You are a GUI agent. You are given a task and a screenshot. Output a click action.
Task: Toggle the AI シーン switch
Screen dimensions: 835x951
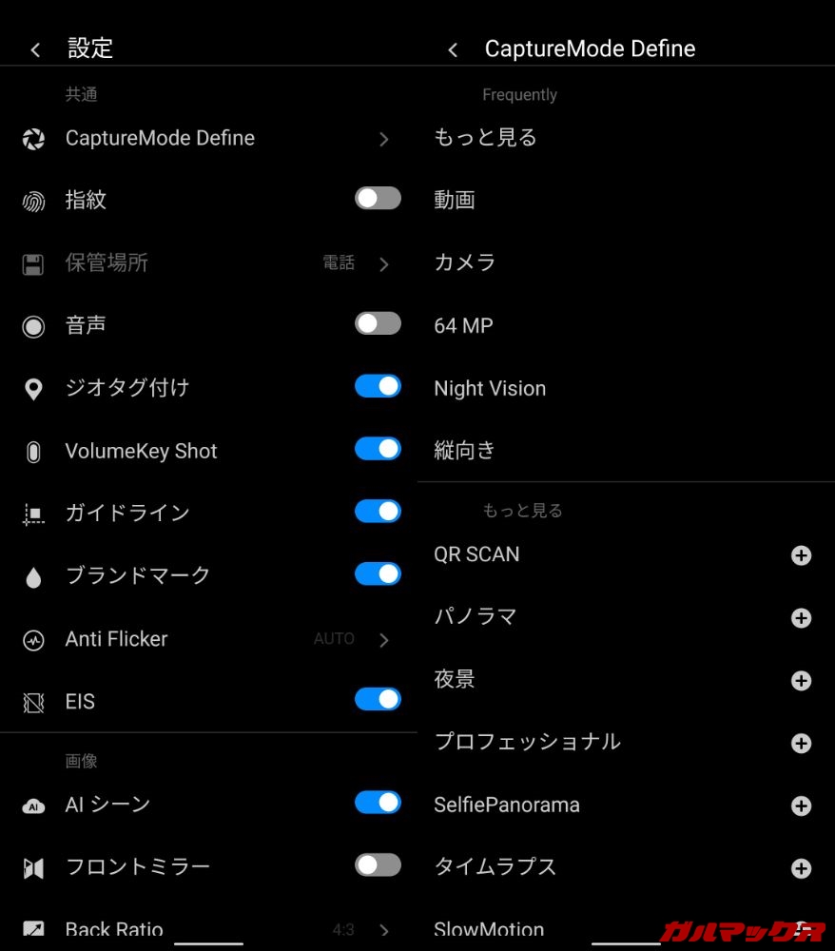378,803
